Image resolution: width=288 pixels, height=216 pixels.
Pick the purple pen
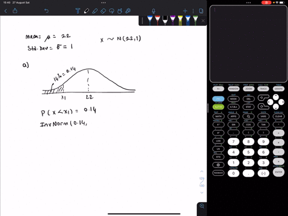coord(173,20)
